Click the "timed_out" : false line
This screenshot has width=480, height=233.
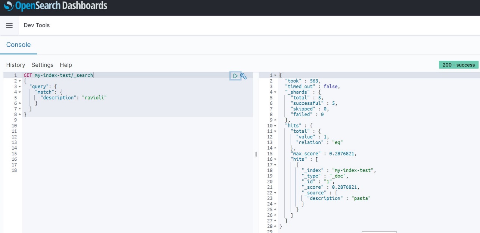(x=312, y=86)
